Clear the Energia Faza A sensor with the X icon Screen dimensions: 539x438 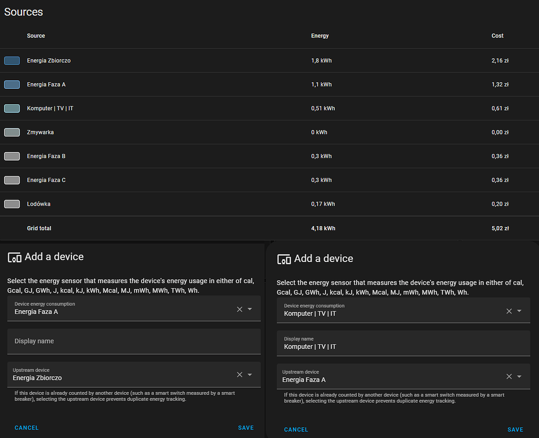[x=239, y=309]
